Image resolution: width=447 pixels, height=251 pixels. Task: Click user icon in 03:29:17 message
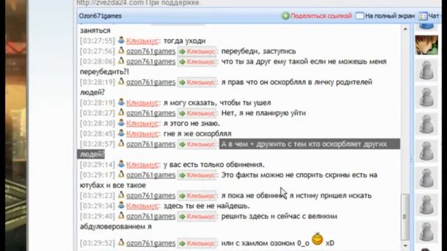121,174
